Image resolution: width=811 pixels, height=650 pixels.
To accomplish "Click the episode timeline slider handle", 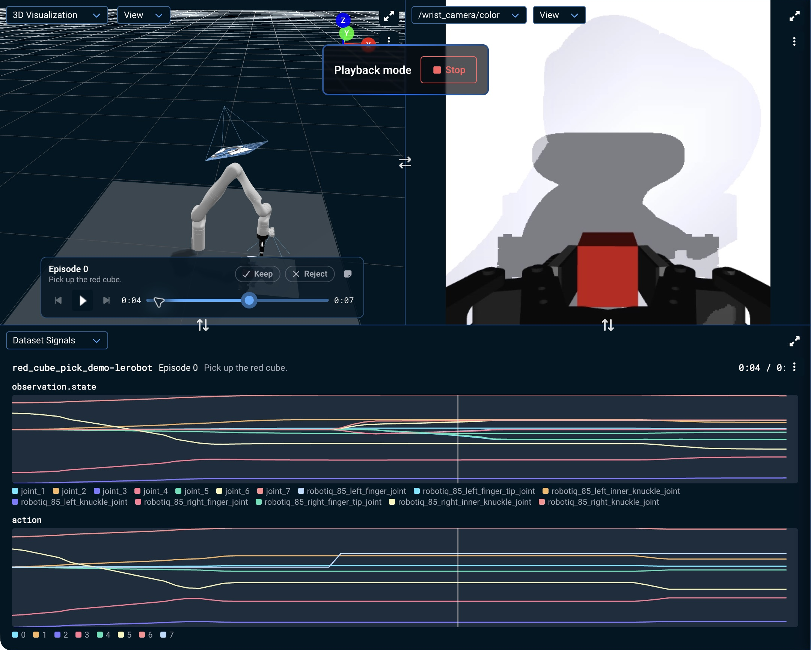I will coord(249,300).
